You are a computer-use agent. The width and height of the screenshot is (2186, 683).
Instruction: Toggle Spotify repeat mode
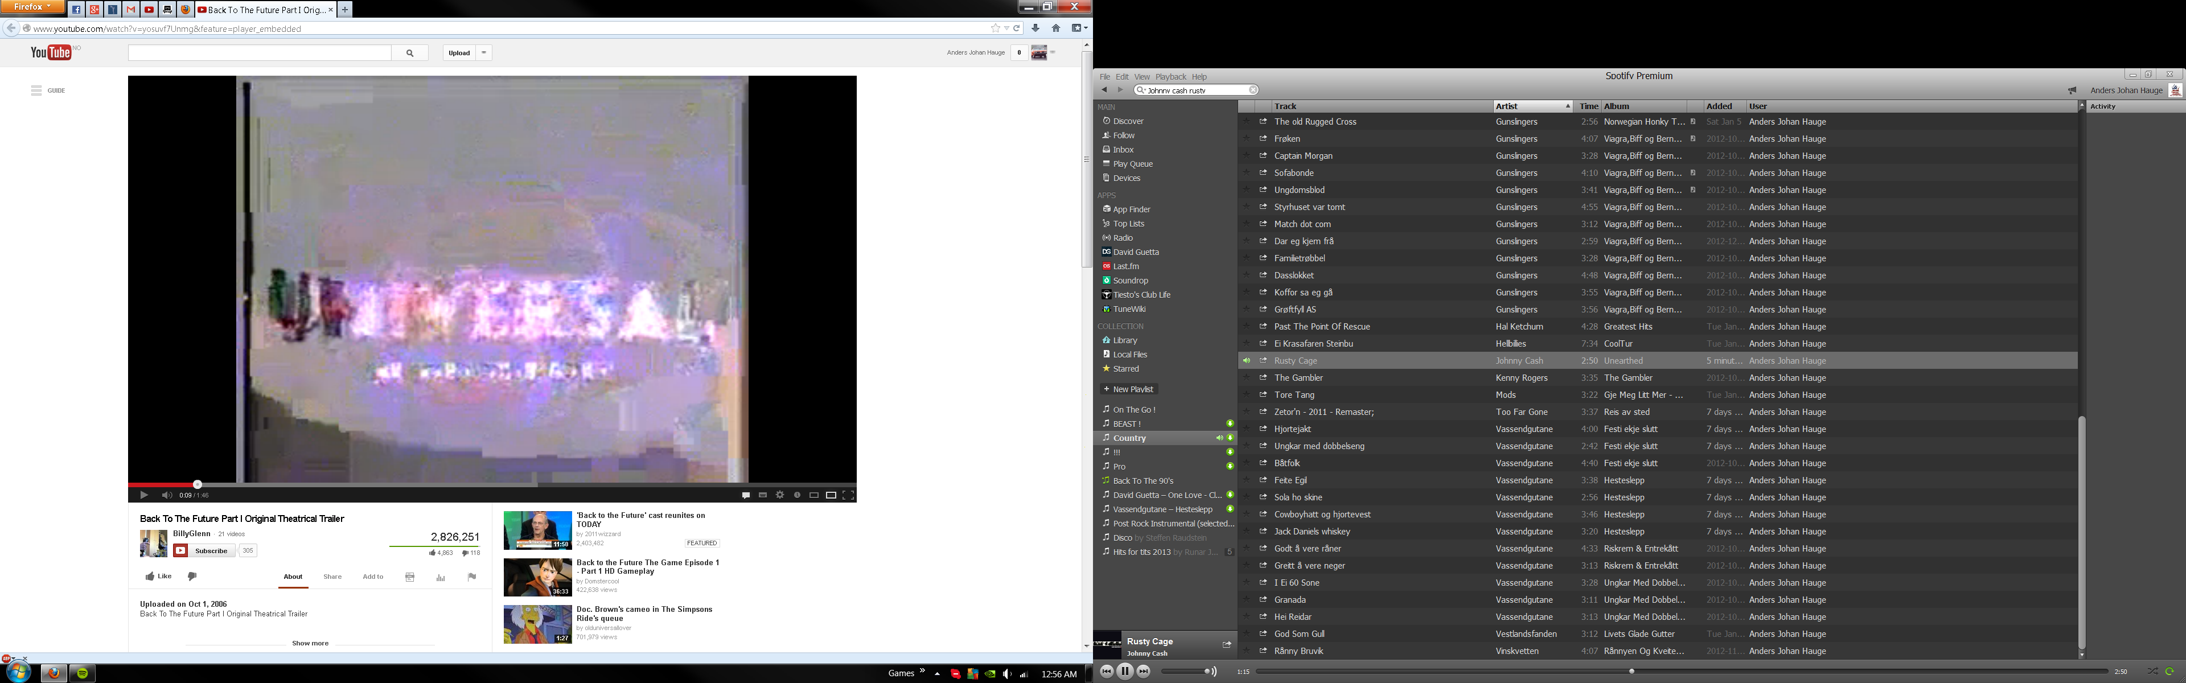2170,671
